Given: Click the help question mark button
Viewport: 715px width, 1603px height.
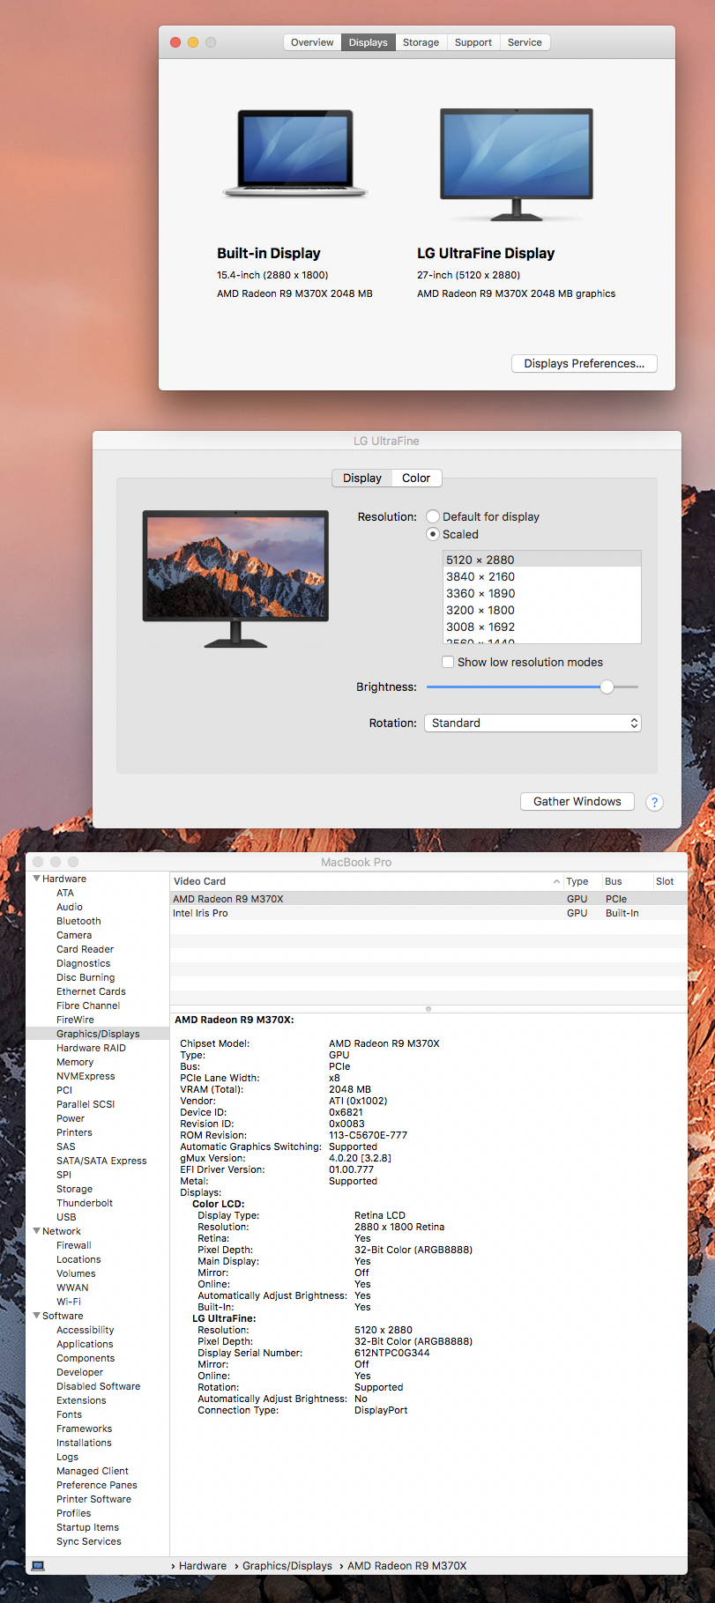Looking at the screenshot, I should (x=654, y=802).
